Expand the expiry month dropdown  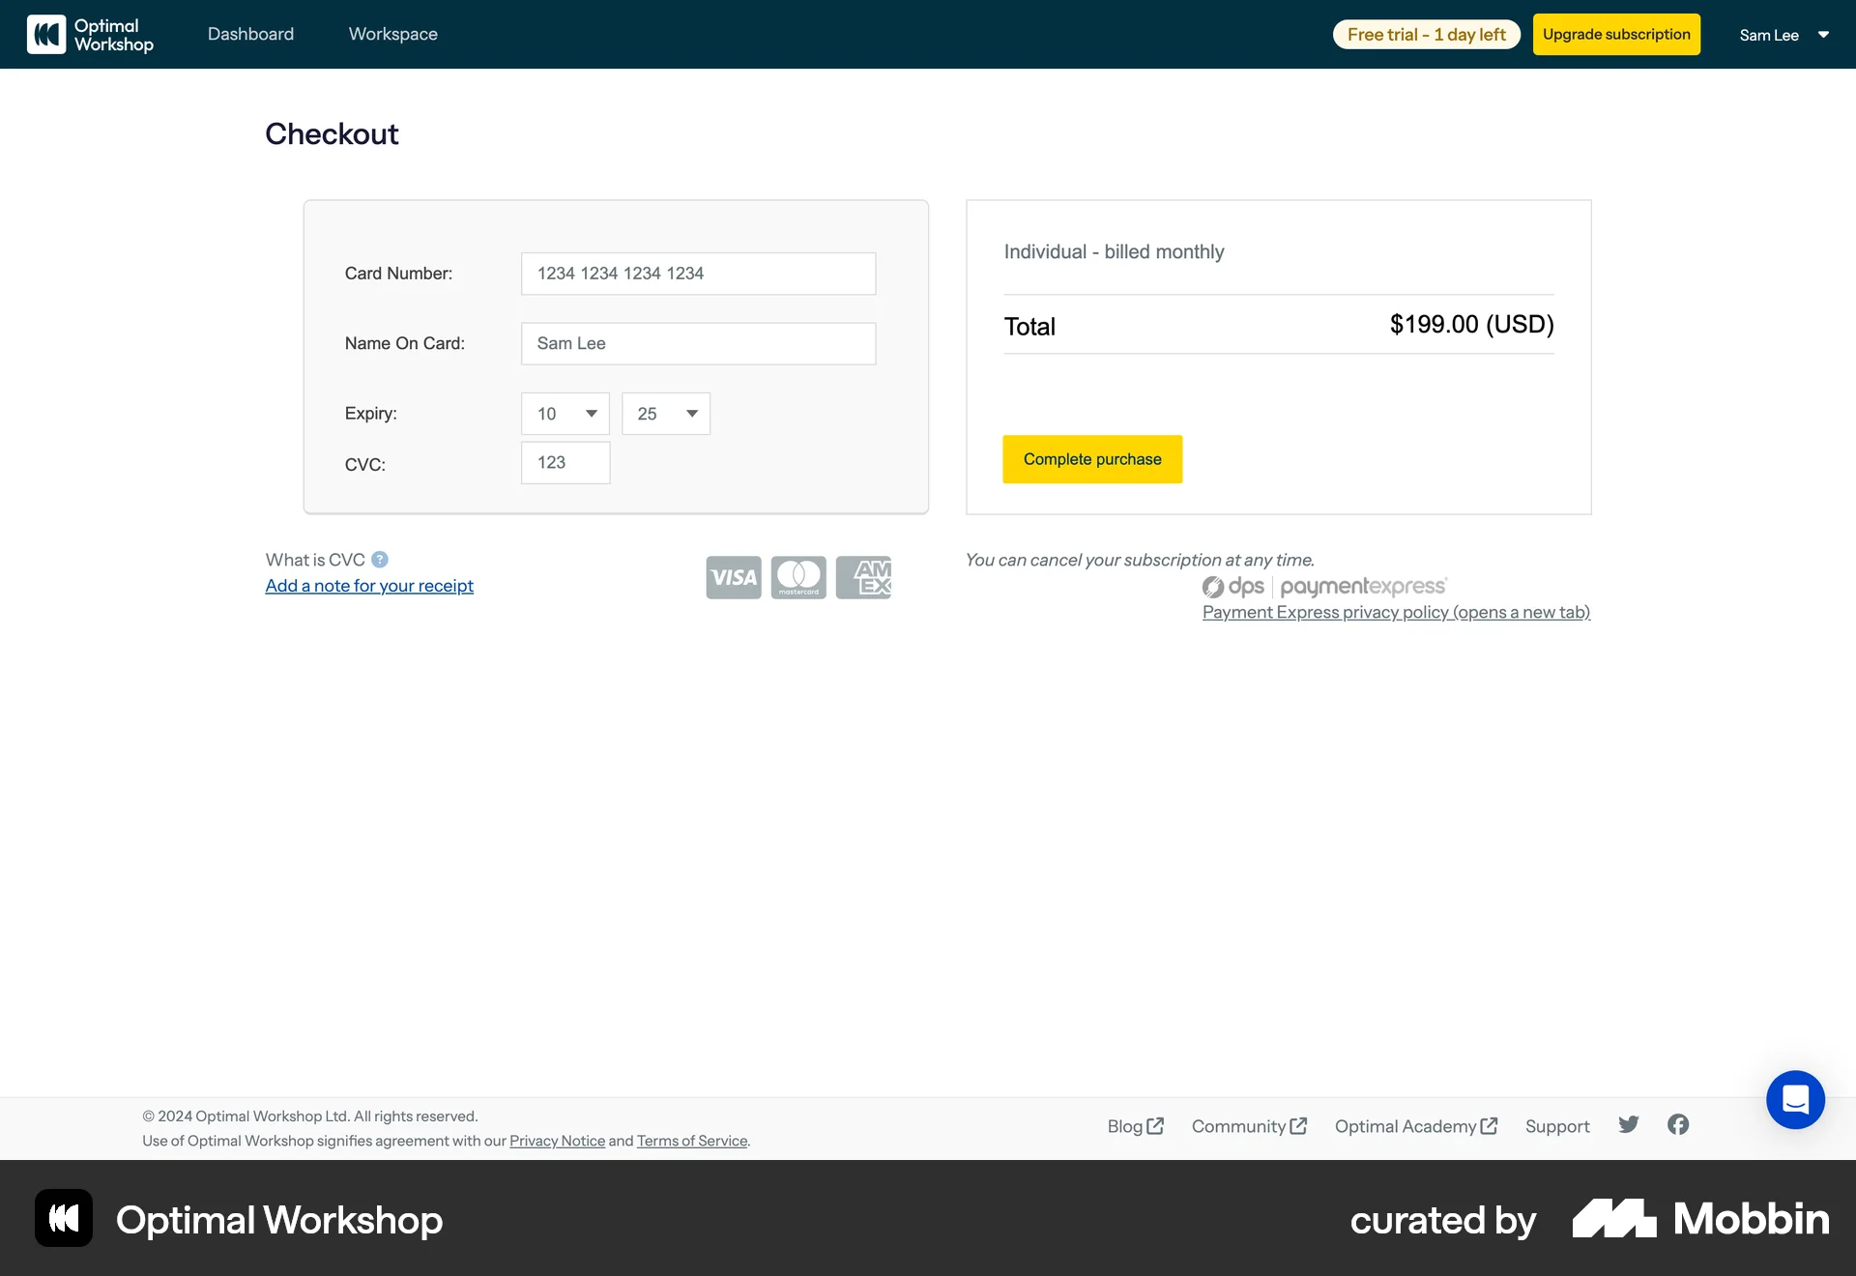pyautogui.click(x=565, y=413)
